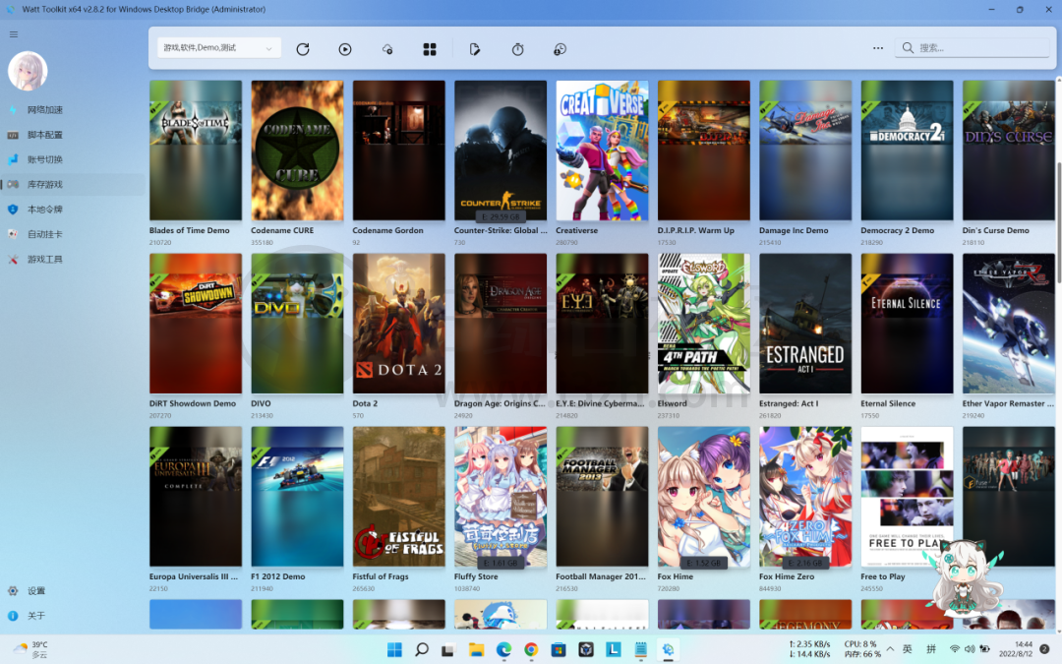Viewport: 1062px width, 664px height.
Task: Select Europa Universalis III cover
Action: [x=196, y=496]
